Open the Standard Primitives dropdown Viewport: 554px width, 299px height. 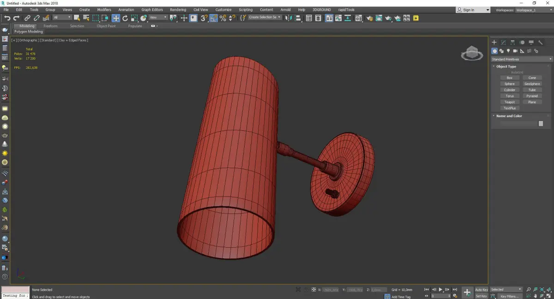point(522,59)
